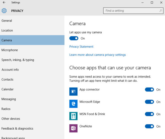Image resolution: width=165 pixels, height=139 pixels.
Task: Click the Microsoft Edge label text
Action: point(90,102)
